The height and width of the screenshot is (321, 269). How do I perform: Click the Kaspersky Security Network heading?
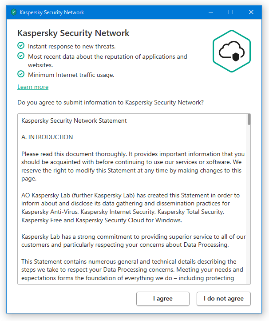73,33
